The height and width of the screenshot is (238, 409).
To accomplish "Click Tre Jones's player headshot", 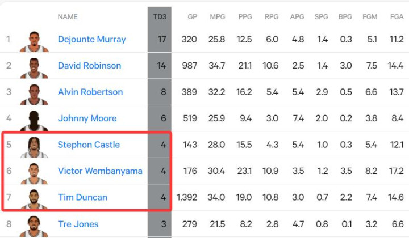I will [34, 225].
